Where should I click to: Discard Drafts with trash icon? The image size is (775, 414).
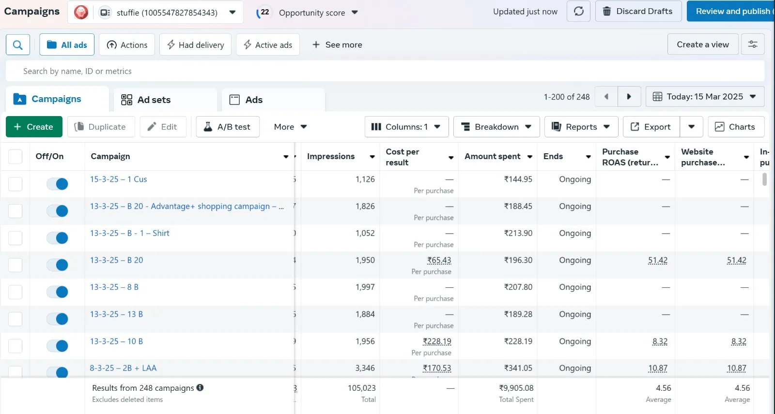click(x=638, y=11)
